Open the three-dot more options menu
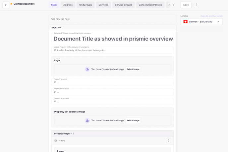The image size is (228, 152). pos(196,5)
